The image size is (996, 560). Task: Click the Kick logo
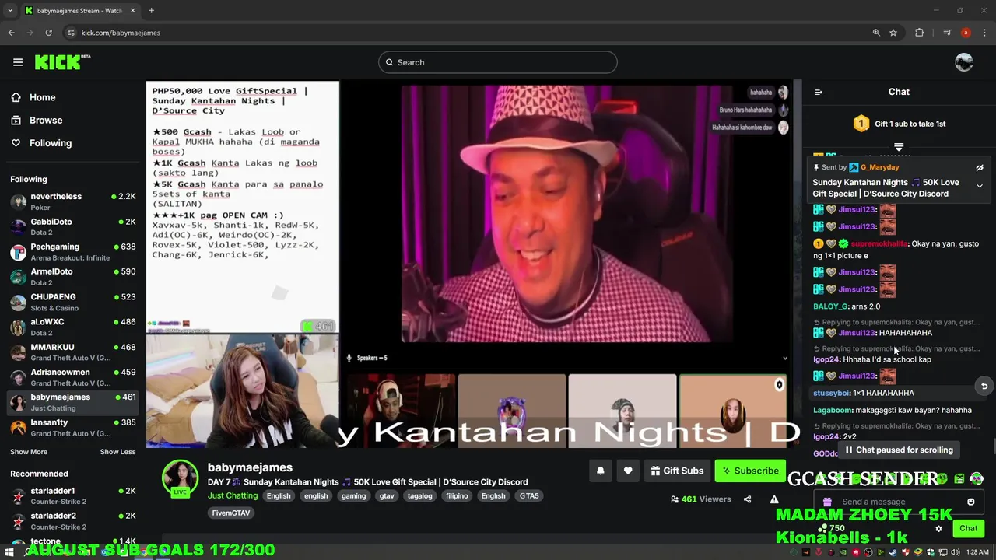click(62, 62)
